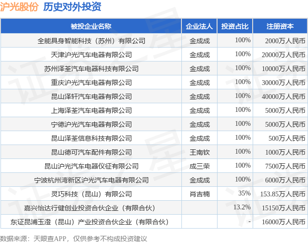The height and width of the screenshot is (243, 308).
Task: Open 天津沪光汽车电器有限公司 company link
Action: coord(91,55)
